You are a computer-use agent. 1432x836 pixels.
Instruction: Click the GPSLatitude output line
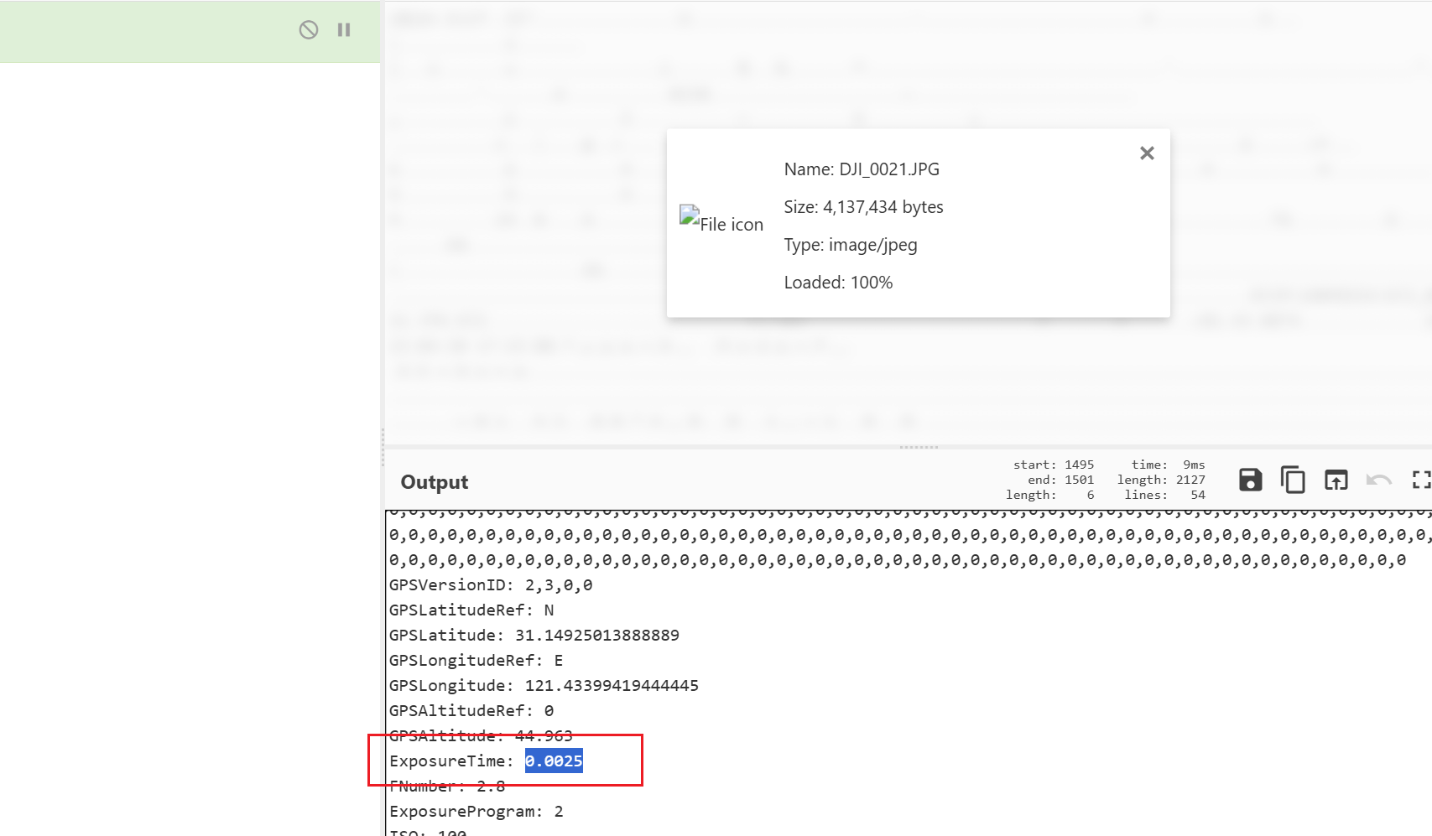[x=534, y=636]
